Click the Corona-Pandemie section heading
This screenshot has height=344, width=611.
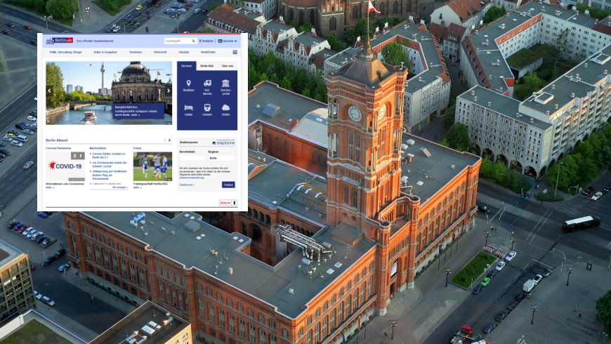58,148
